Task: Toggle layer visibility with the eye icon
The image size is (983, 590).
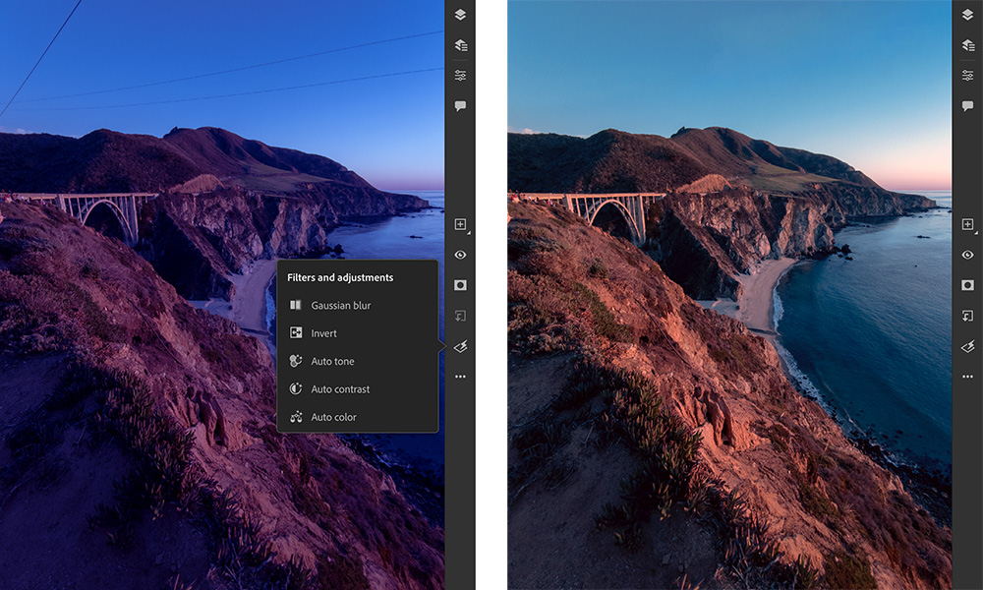Action: click(460, 256)
